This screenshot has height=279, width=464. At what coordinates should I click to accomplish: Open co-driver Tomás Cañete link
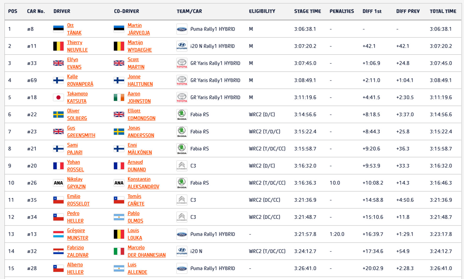[136, 200]
